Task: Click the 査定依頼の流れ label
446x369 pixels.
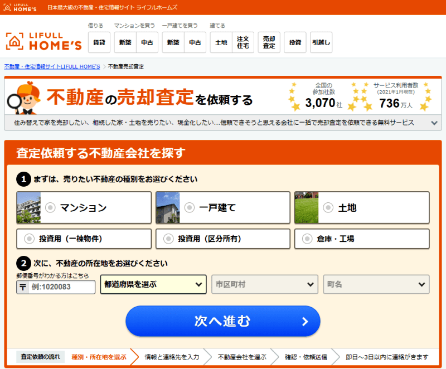Action: (40, 357)
